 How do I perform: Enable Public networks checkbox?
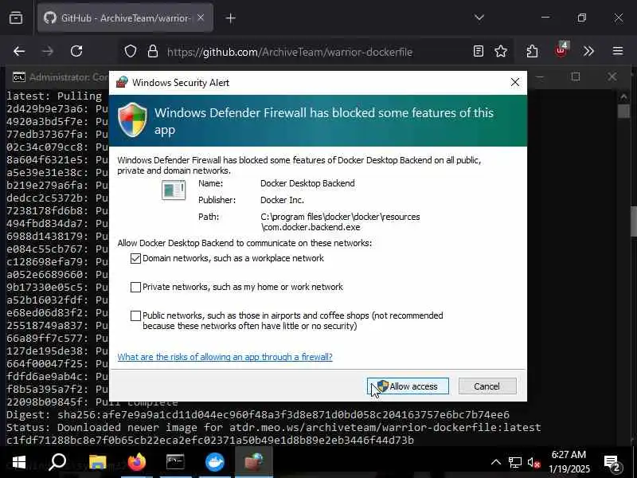135,315
